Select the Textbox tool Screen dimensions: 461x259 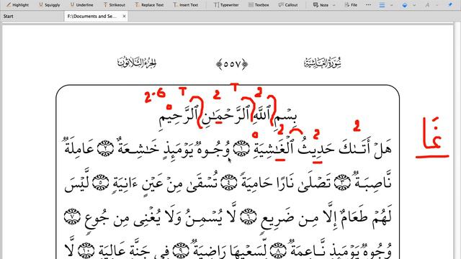point(259,5)
